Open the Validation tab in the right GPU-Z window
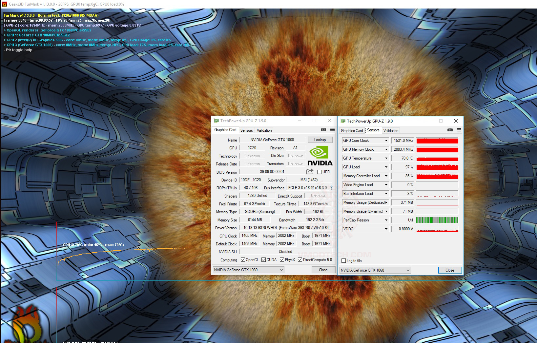The width and height of the screenshot is (537, 343). 391,131
